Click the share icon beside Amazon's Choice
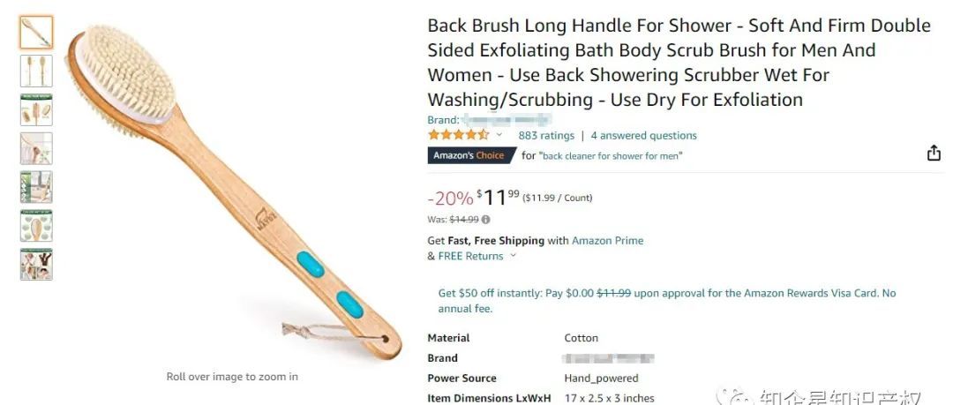 pos(934,154)
